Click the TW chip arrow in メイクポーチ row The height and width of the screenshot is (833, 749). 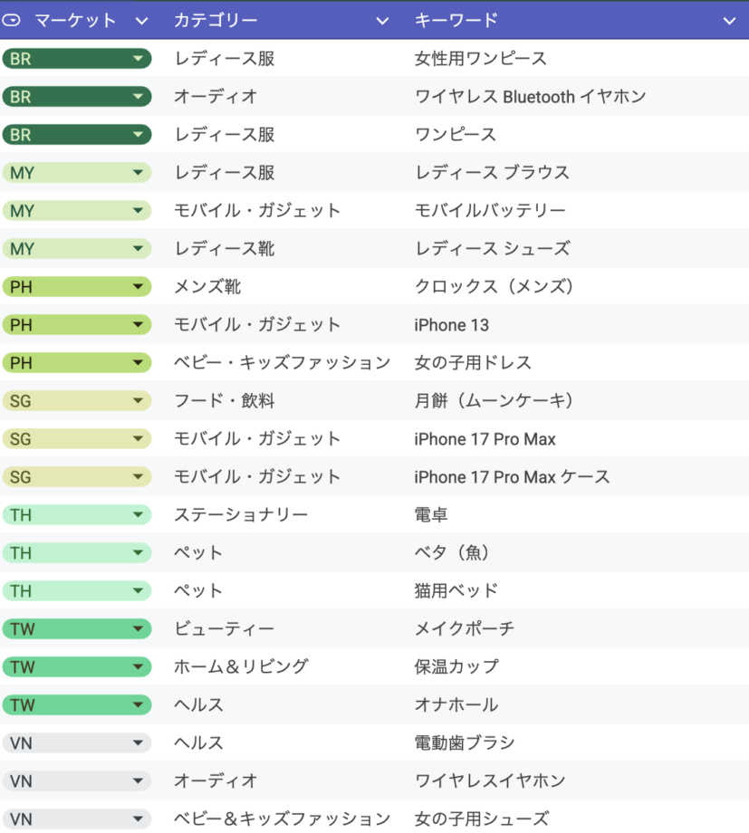(x=138, y=629)
